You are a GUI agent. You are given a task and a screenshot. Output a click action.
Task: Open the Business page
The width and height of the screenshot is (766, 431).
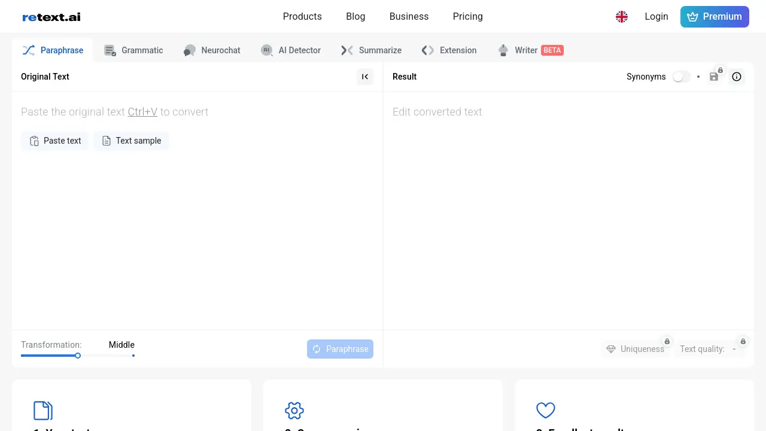pos(409,17)
